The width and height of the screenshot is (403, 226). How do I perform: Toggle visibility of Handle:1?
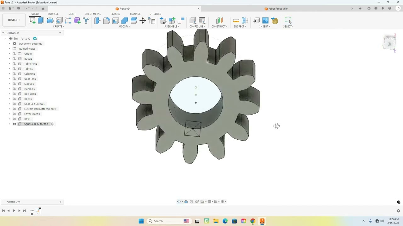pyautogui.click(x=14, y=89)
